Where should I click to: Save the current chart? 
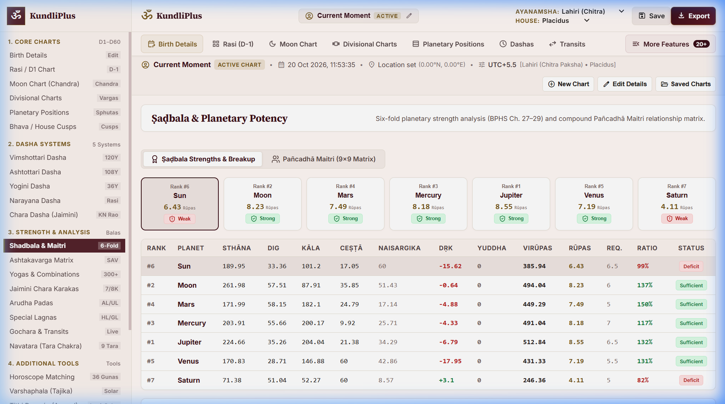tap(651, 16)
